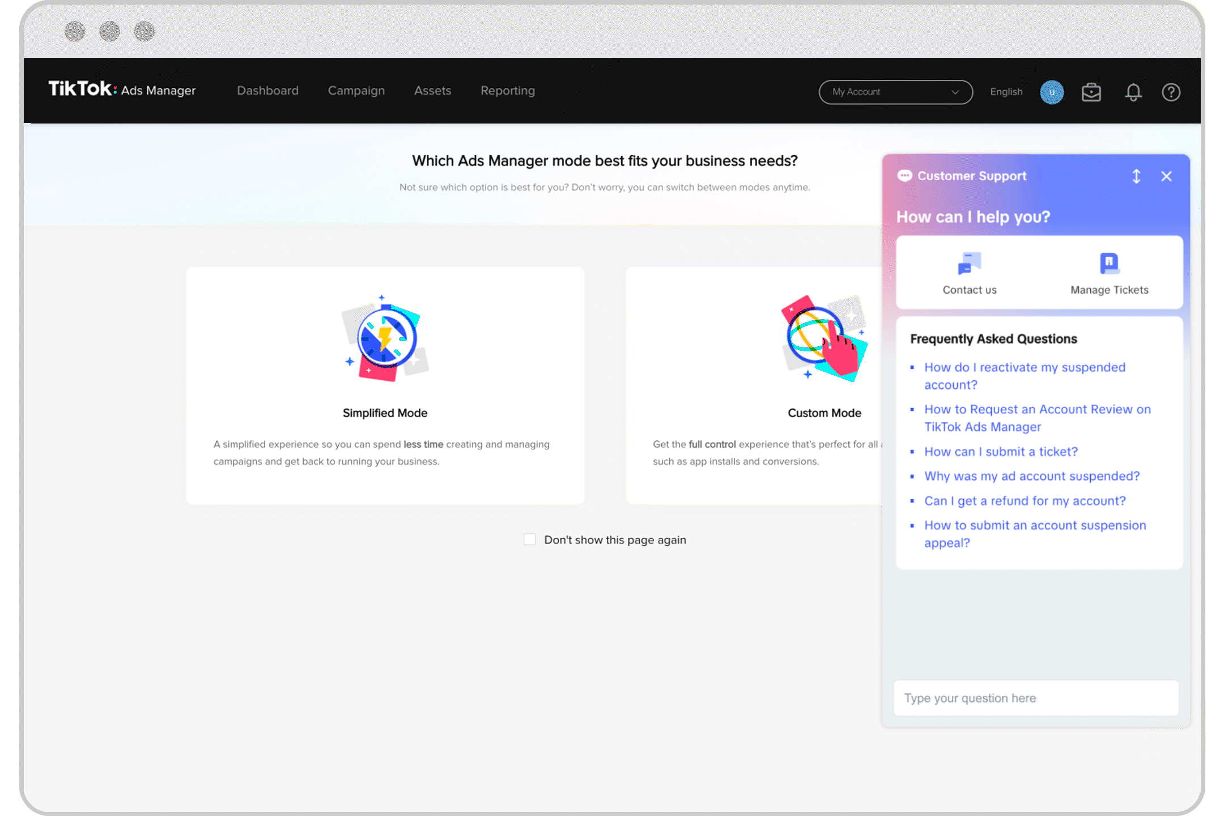
Task: Click the briefcase/portfolio icon
Action: click(x=1092, y=91)
